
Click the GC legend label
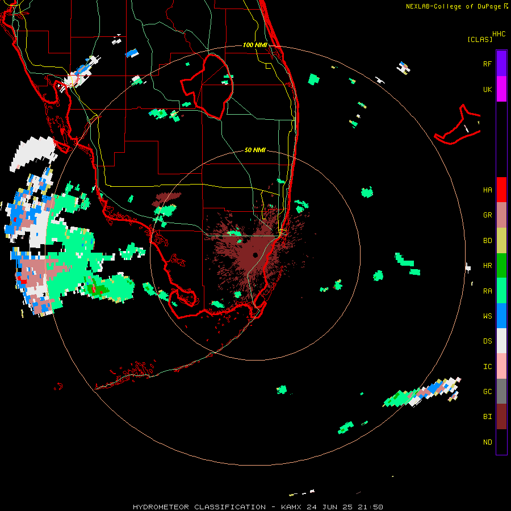pyautogui.click(x=487, y=392)
